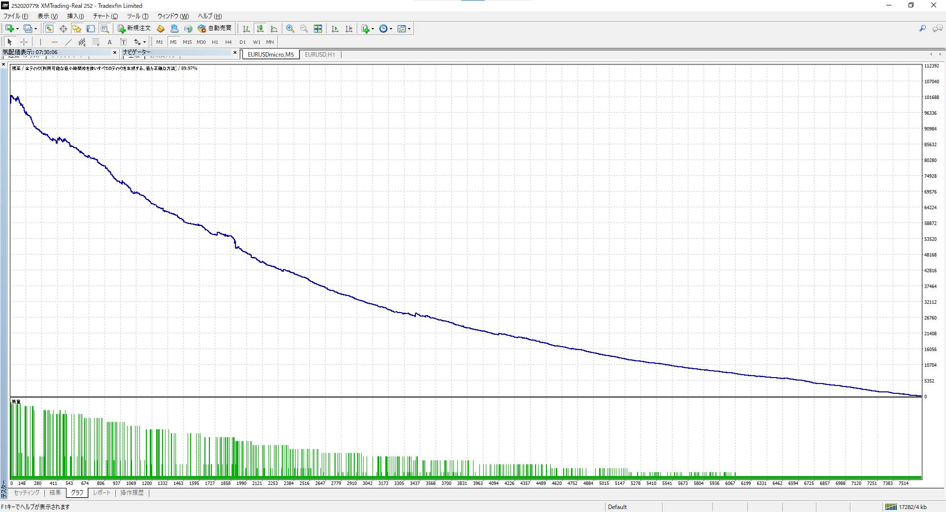This screenshot has height=512, width=946.
Task: Open the 操作履歴 journal tab
Action: pos(132,493)
